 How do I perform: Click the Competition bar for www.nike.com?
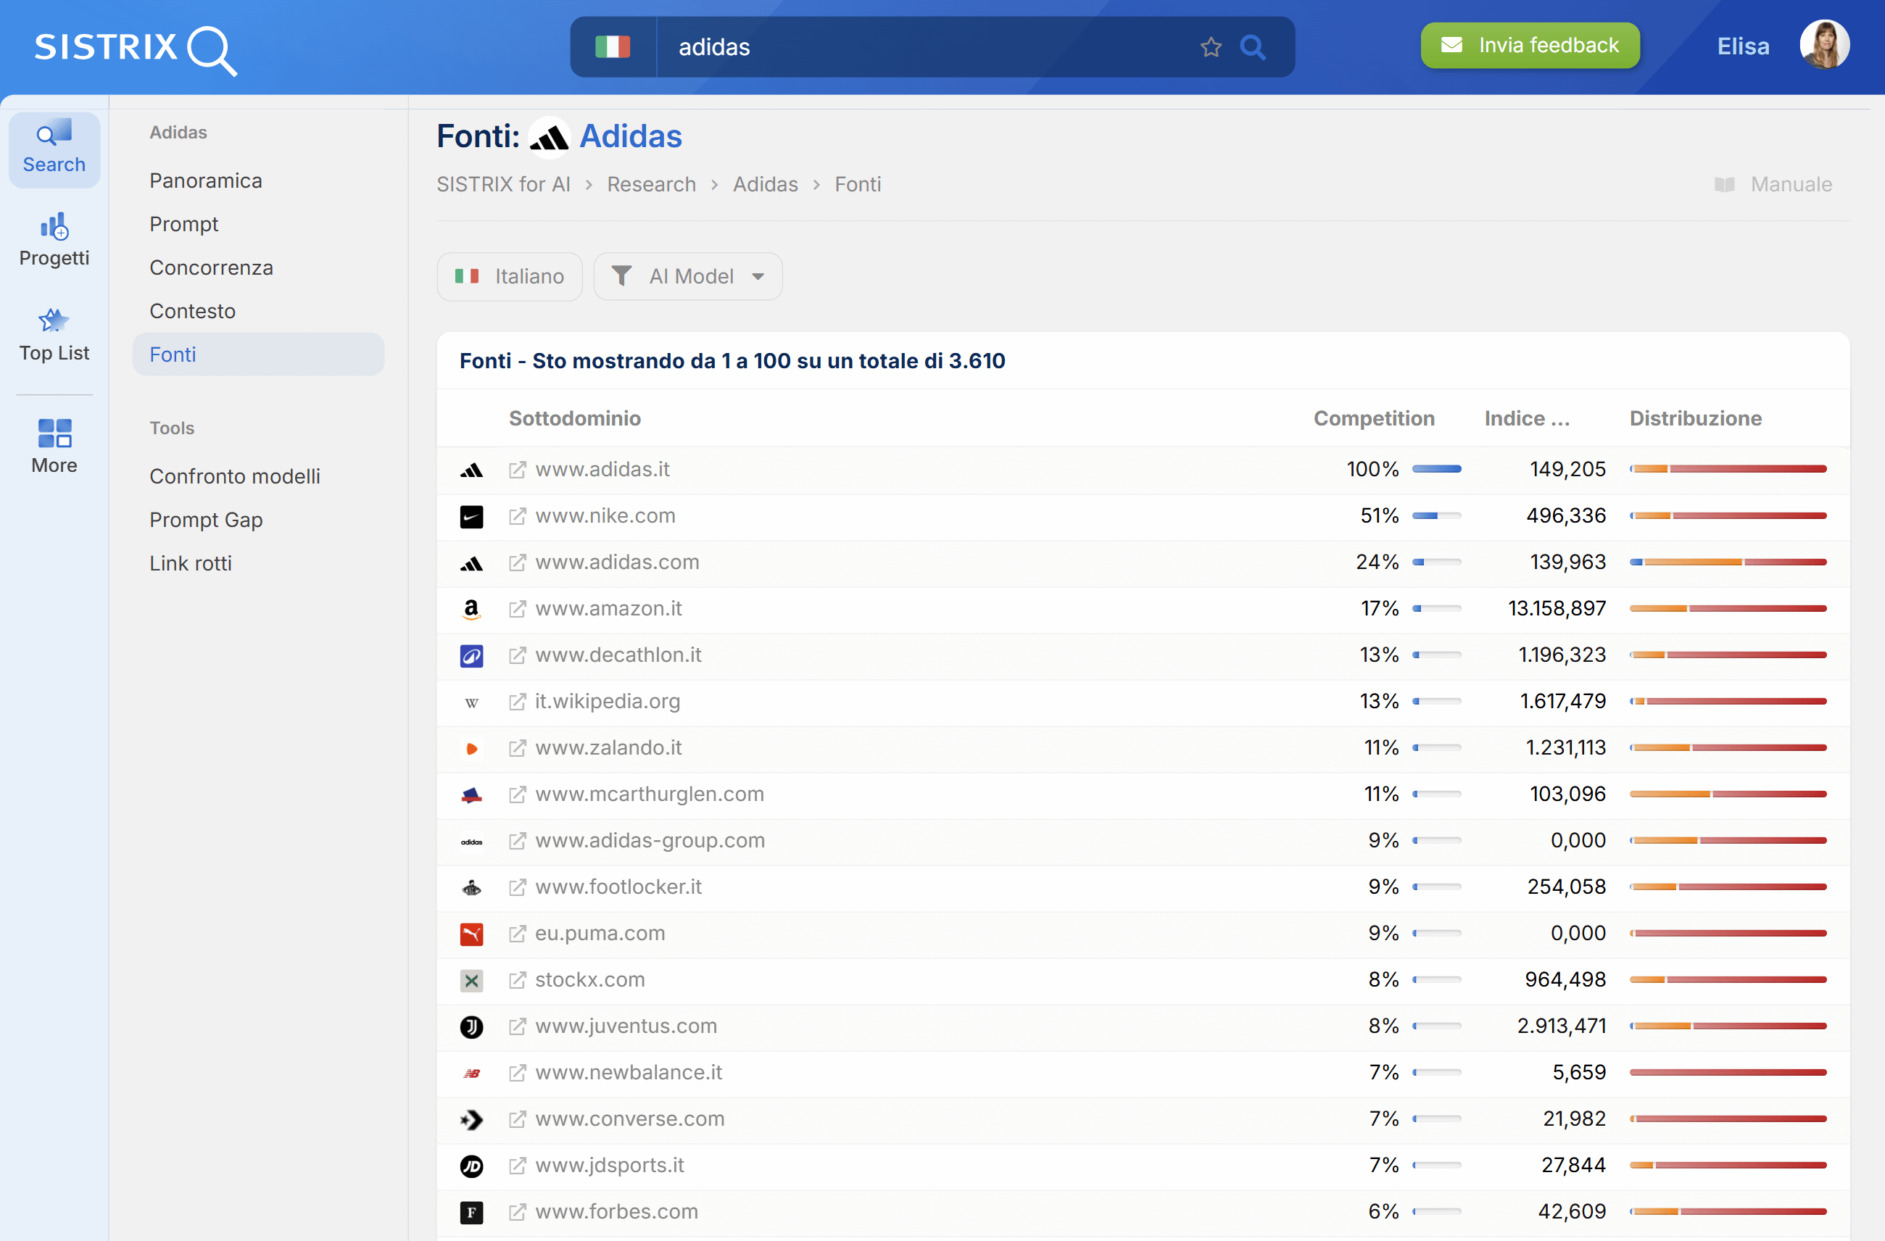click(x=1437, y=515)
